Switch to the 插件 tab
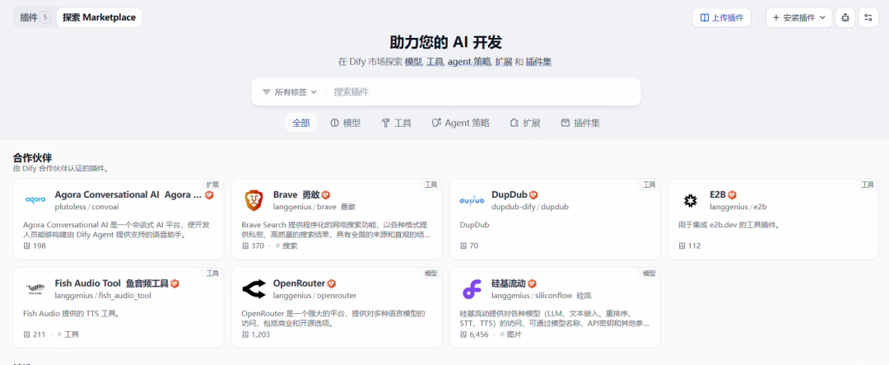This screenshot has width=889, height=365. [35, 17]
